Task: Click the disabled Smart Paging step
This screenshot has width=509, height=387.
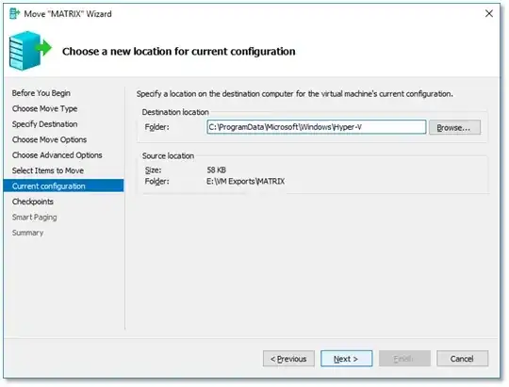Action: [35, 218]
